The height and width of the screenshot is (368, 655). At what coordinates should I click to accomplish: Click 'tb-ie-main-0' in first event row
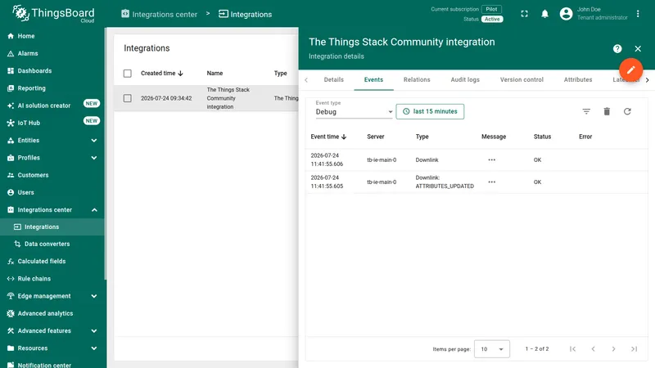coord(382,159)
